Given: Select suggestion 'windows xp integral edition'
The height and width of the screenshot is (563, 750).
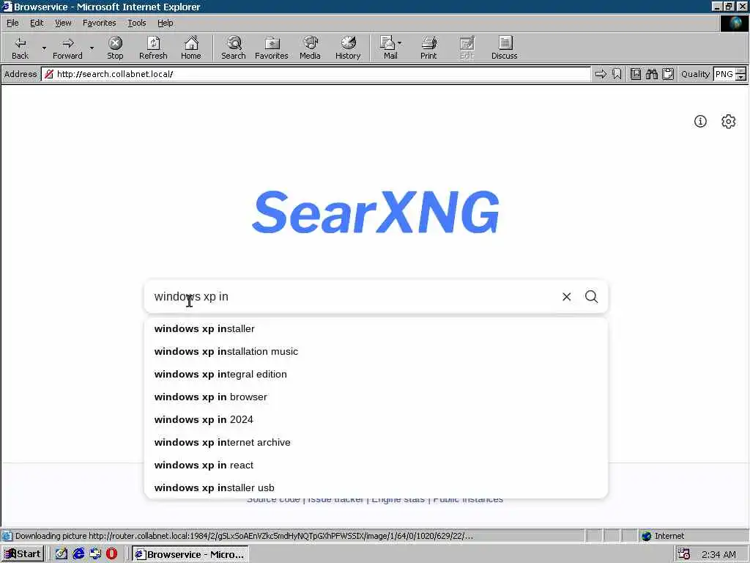Looking at the screenshot, I should (376, 375).
